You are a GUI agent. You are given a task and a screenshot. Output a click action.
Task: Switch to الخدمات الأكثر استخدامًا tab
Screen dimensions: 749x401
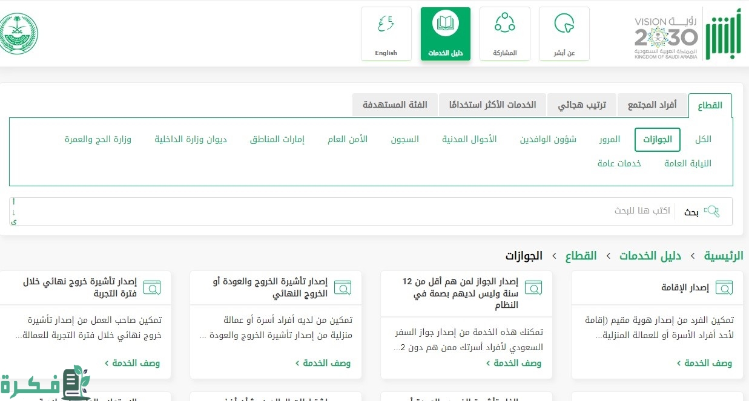coord(492,105)
